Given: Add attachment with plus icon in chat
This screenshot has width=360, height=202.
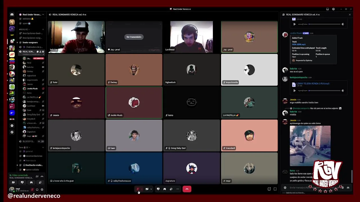Looking at the screenshot, I should pyautogui.click(x=285, y=188).
